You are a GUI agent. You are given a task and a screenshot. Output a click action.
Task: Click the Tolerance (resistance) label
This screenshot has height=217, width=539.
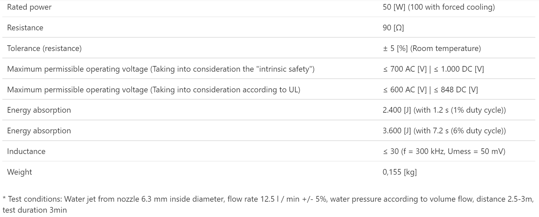[44, 48]
